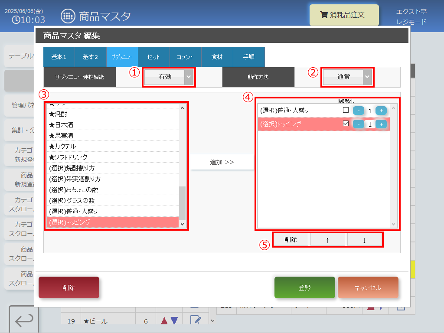Screen dimensions: 444x333
Task: Select (選択)トッピング row in the right list
Action: tap(323, 124)
